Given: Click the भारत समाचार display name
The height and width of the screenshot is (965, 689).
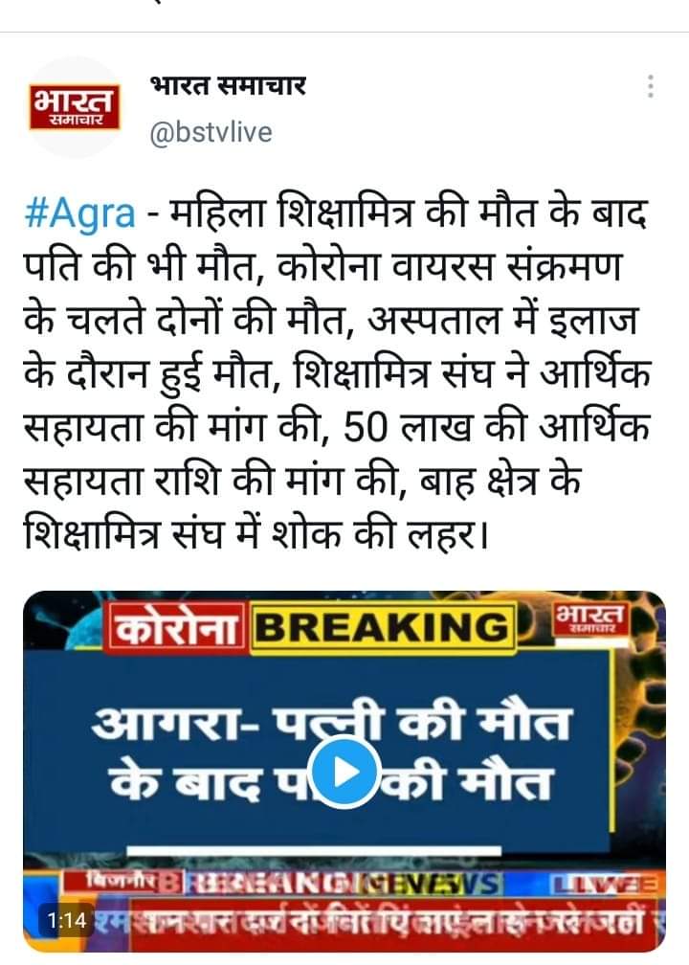Looking at the screenshot, I should pyautogui.click(x=228, y=85).
